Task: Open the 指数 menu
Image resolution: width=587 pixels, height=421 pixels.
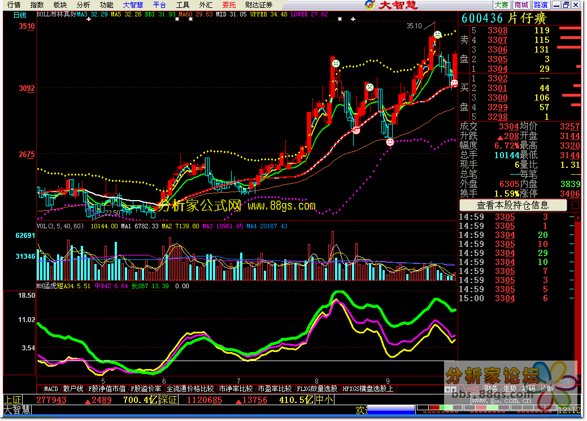Action: pos(37,5)
